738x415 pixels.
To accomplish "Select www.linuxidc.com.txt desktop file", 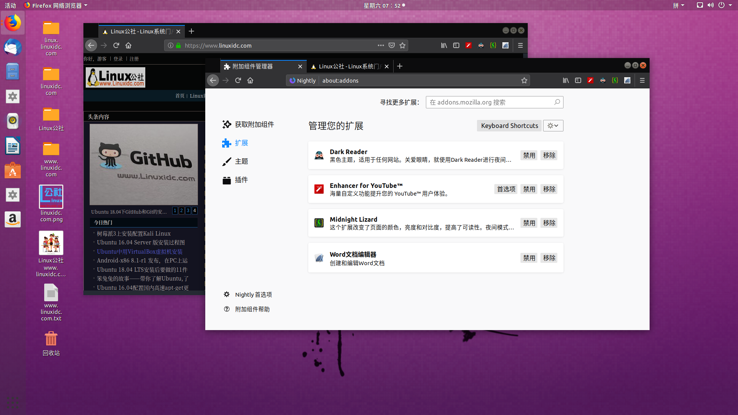I will click(51, 302).
